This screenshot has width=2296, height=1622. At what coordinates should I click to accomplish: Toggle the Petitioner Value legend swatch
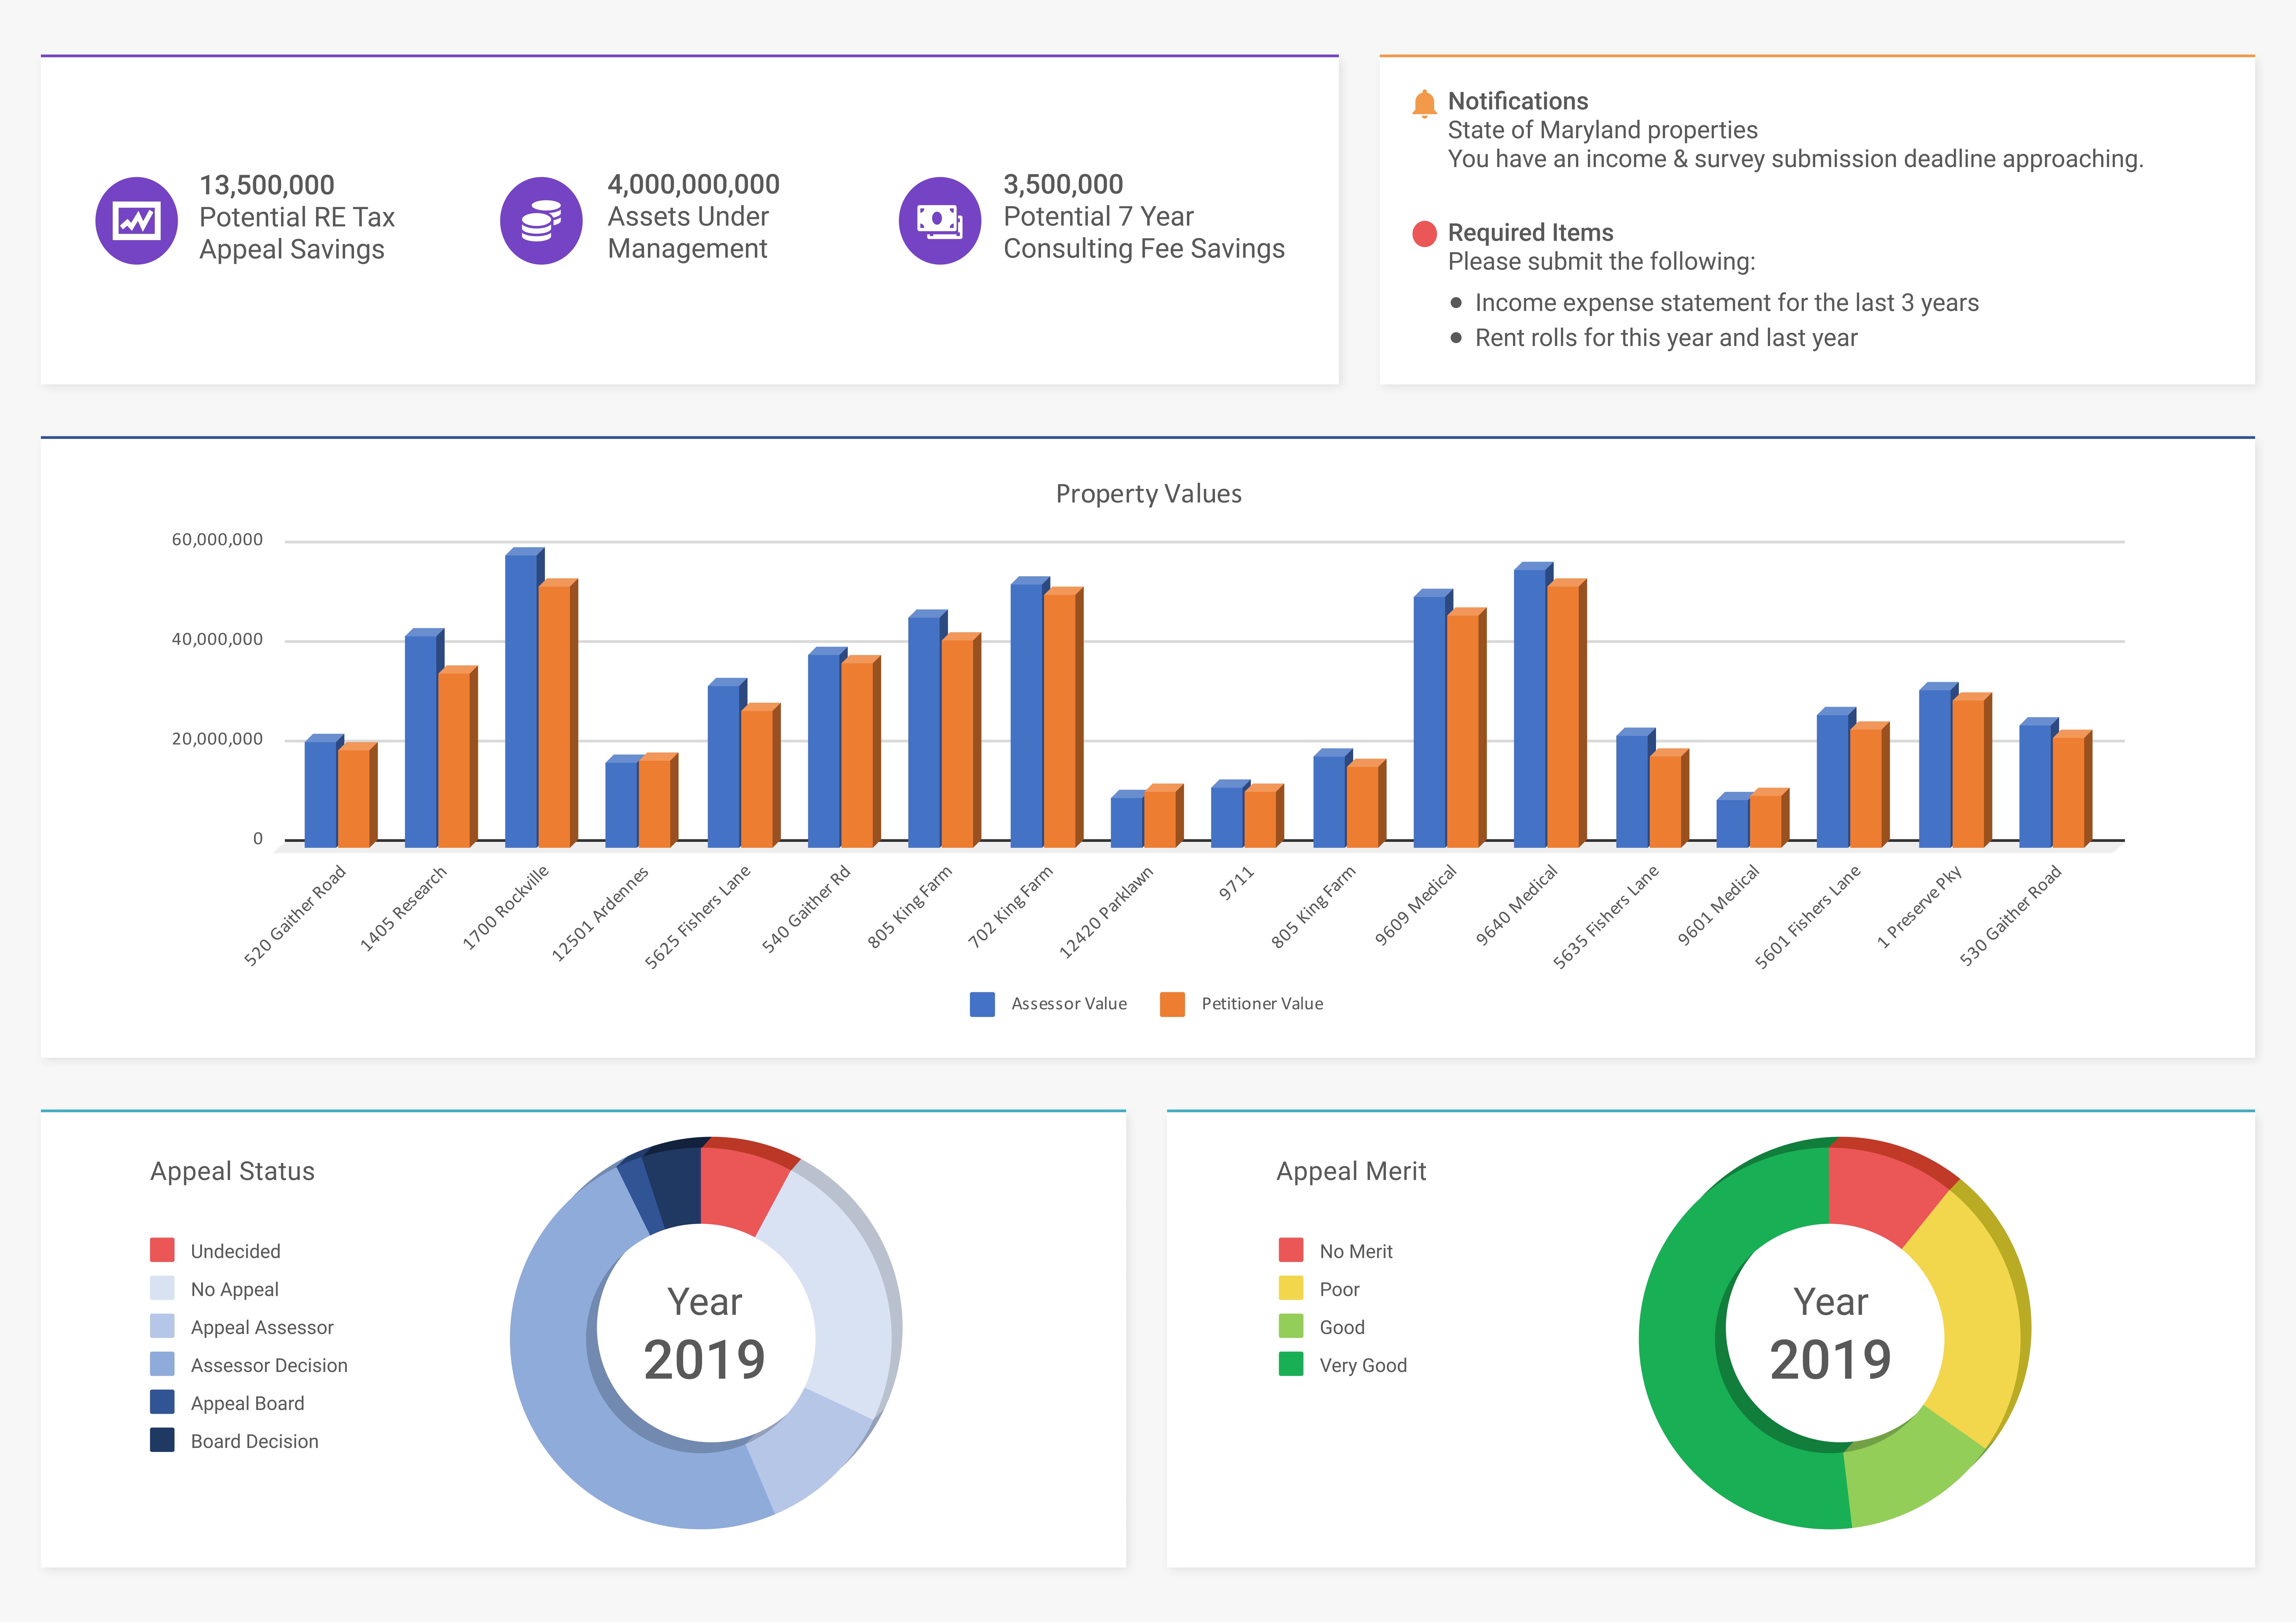pos(1172,1004)
